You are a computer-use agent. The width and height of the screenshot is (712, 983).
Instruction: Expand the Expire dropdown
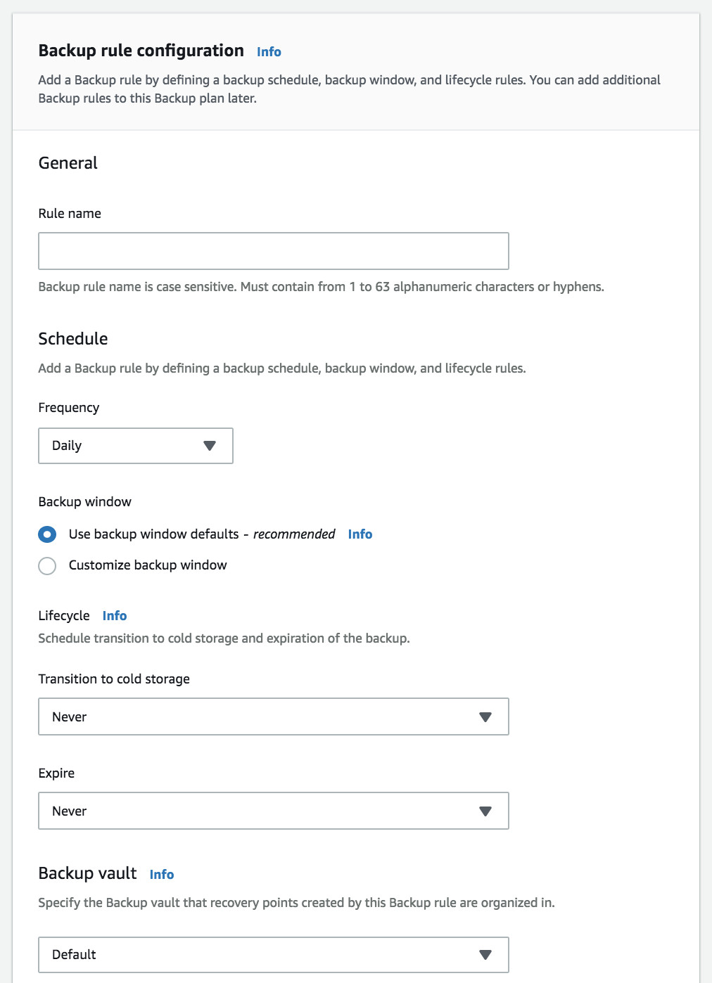point(273,811)
